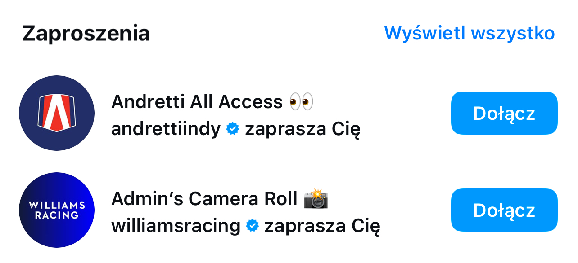The width and height of the screenshot is (578, 263).
Task: Open the Williams Racing profile avatar
Action: [x=57, y=210]
